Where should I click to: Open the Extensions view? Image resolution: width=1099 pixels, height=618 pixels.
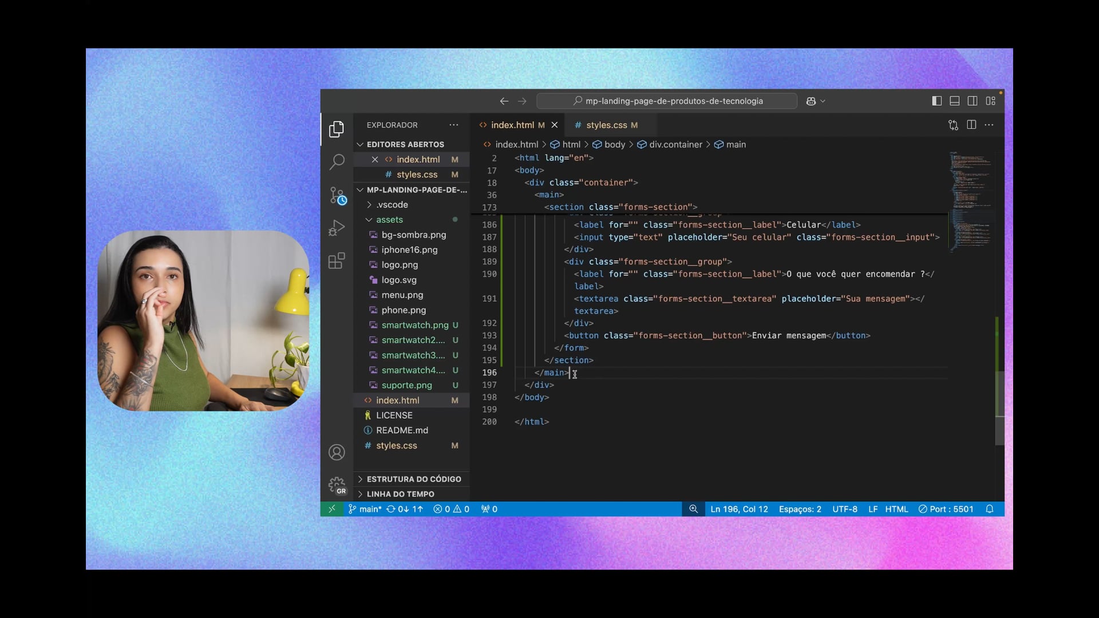pos(337,261)
